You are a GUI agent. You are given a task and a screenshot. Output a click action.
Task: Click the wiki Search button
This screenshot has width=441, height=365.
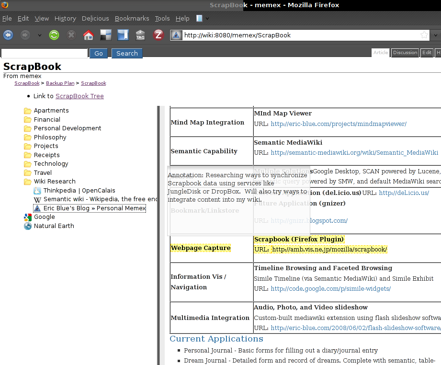[127, 54]
